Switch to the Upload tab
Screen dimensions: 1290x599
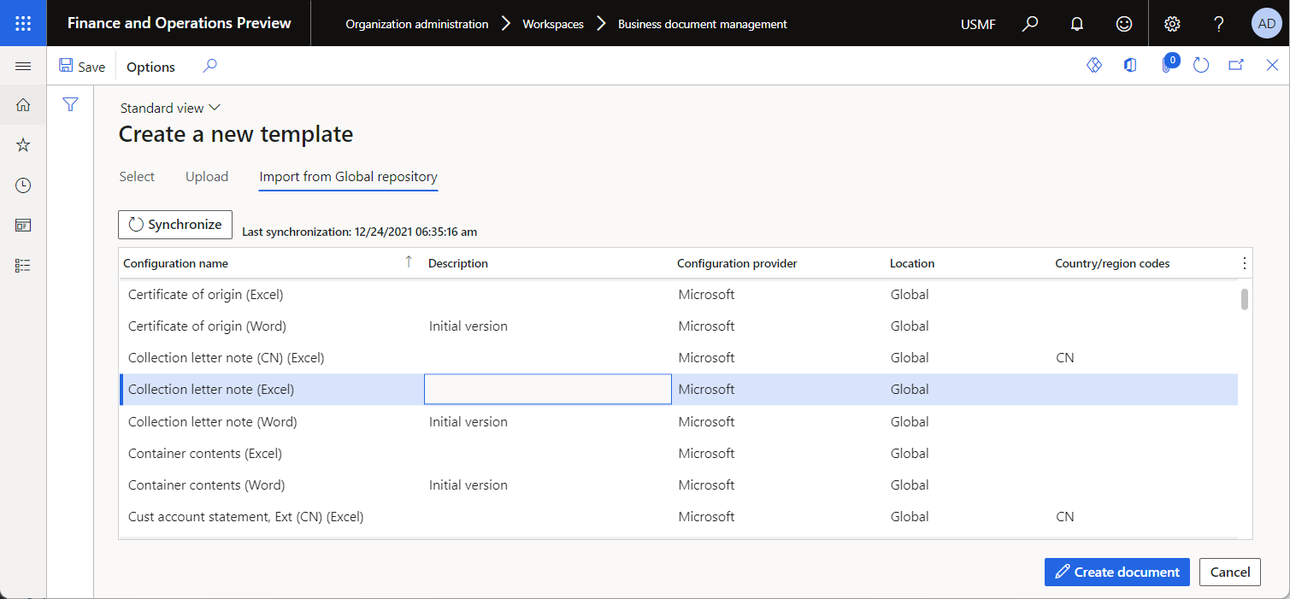click(206, 176)
